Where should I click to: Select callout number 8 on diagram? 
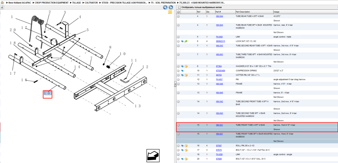(x=110, y=47)
